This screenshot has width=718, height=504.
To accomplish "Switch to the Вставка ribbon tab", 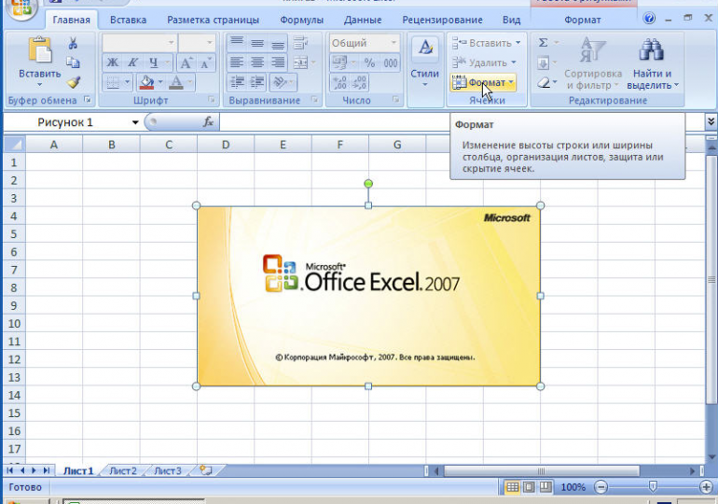I will (x=127, y=20).
